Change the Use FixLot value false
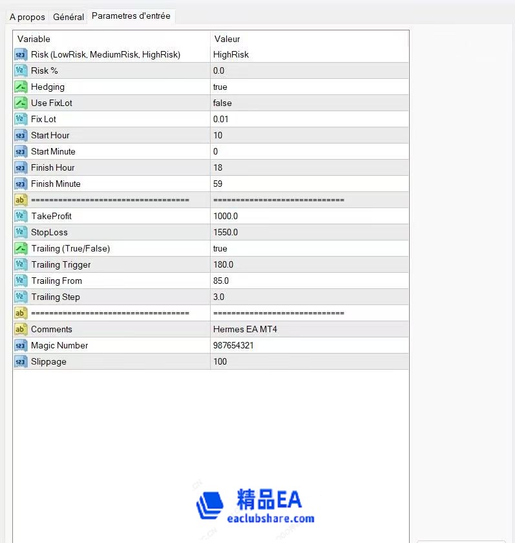 (x=310, y=103)
